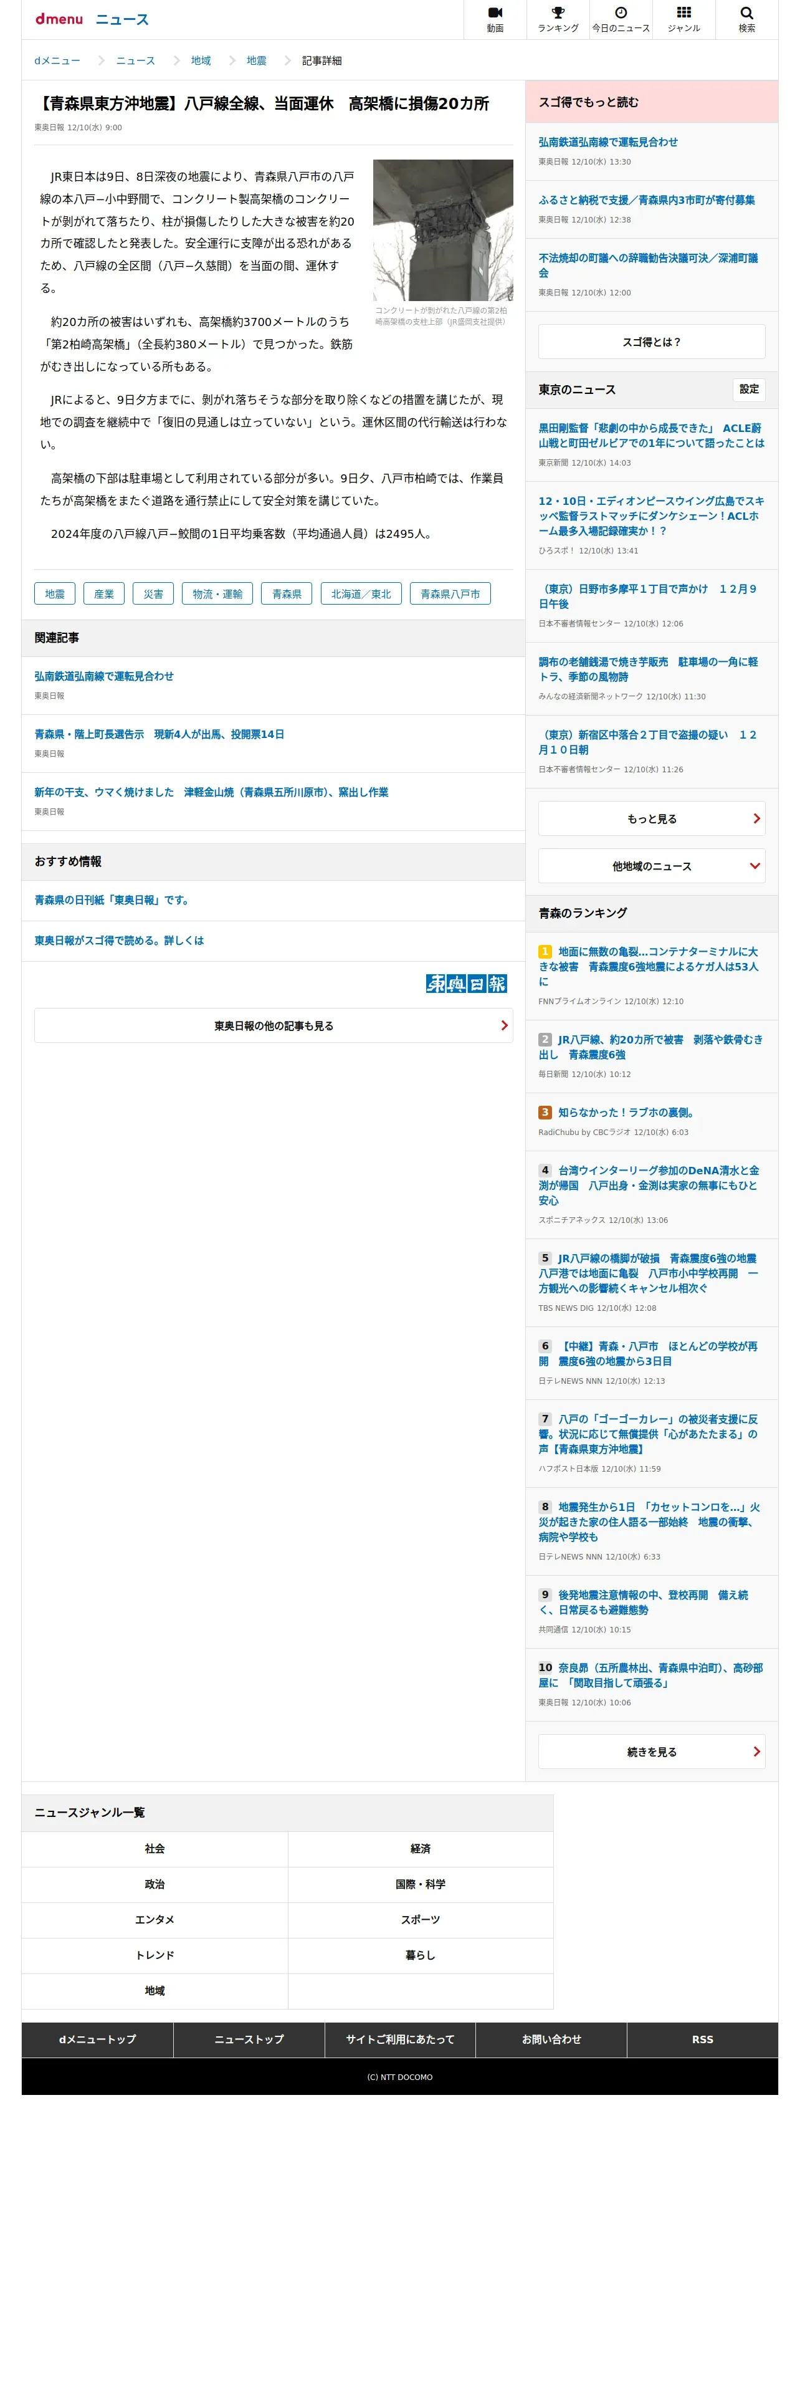Viewport: 800px width, 2401px height.
Task: Select the 地震 tag
Action: [55, 594]
